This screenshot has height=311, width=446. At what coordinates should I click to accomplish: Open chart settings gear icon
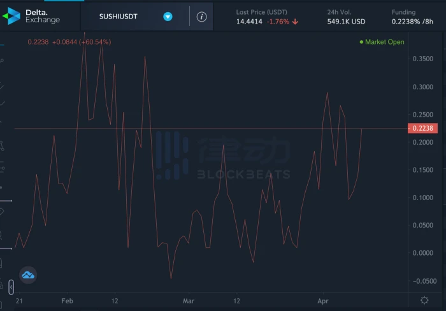[424, 300]
